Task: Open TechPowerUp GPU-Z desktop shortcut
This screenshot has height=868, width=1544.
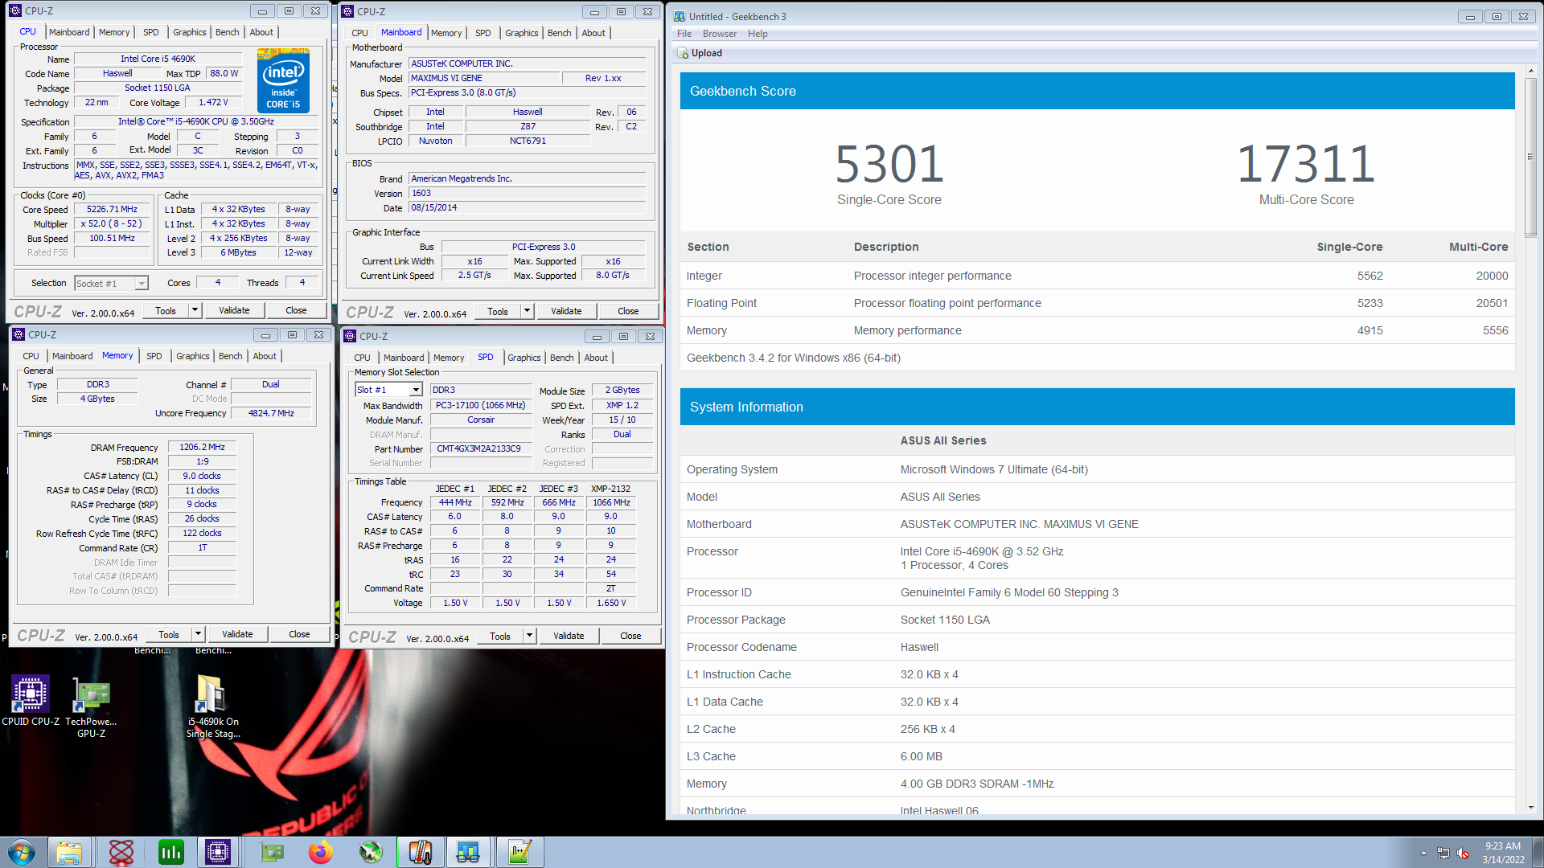Action: point(91,707)
